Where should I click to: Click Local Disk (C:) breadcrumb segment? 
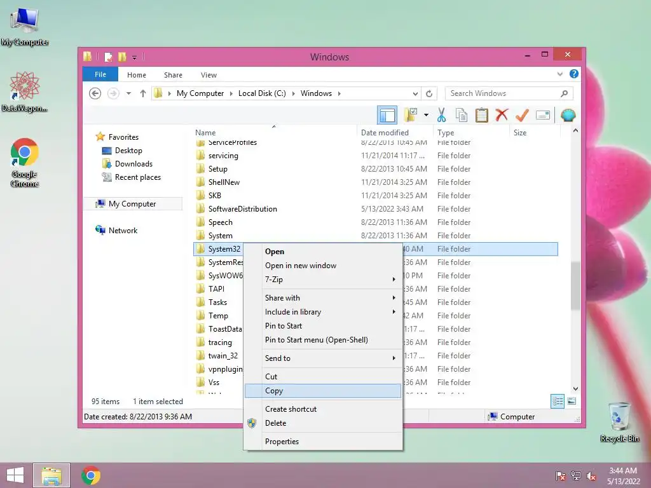coord(262,93)
